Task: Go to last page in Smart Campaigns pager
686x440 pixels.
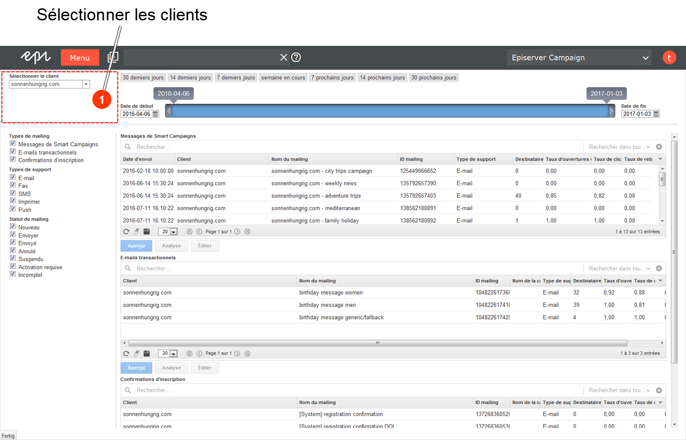Action: (248, 232)
